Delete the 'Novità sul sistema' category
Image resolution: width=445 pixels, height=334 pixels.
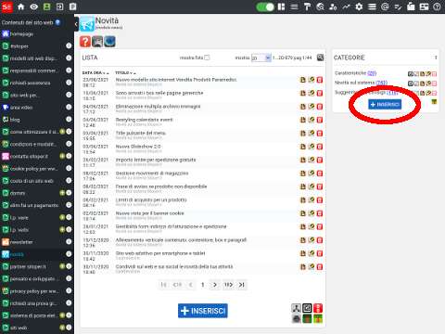coord(434,83)
